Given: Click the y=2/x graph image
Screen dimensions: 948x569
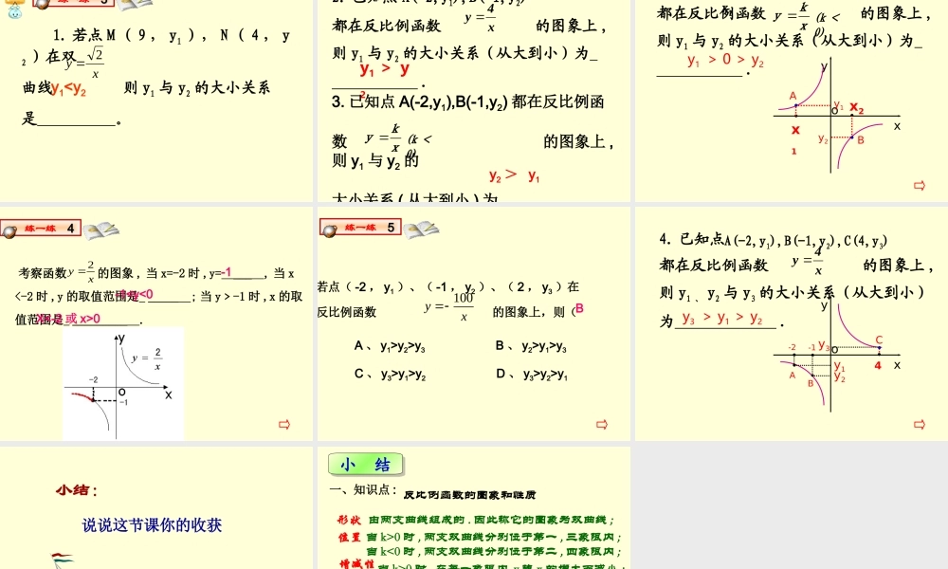Looking at the screenshot, I should coord(122,383).
